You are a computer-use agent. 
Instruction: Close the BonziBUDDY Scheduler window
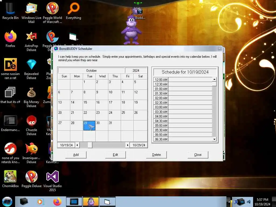click(220, 49)
